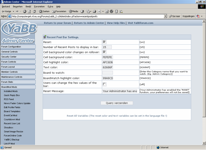Click the Edit with Word icon
Viewport: 206px width, 150px height.
point(99,11)
